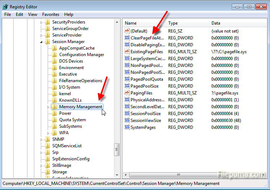Select the SessionViewSize value entry
The height and width of the screenshot is (190, 270).
click(145, 121)
